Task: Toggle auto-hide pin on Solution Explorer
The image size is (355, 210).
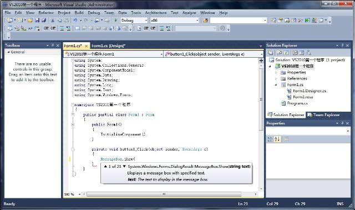Action: [342, 46]
